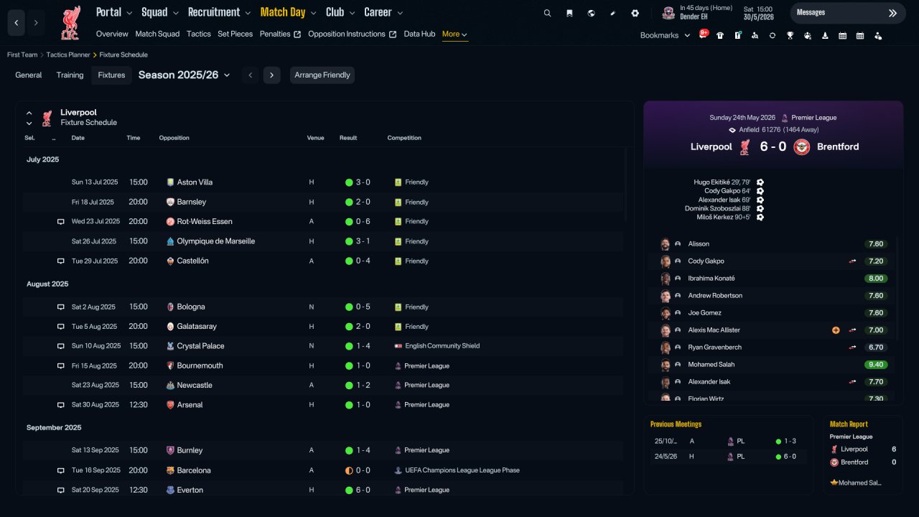Click Mohamed Salah's player face icon

click(666, 365)
